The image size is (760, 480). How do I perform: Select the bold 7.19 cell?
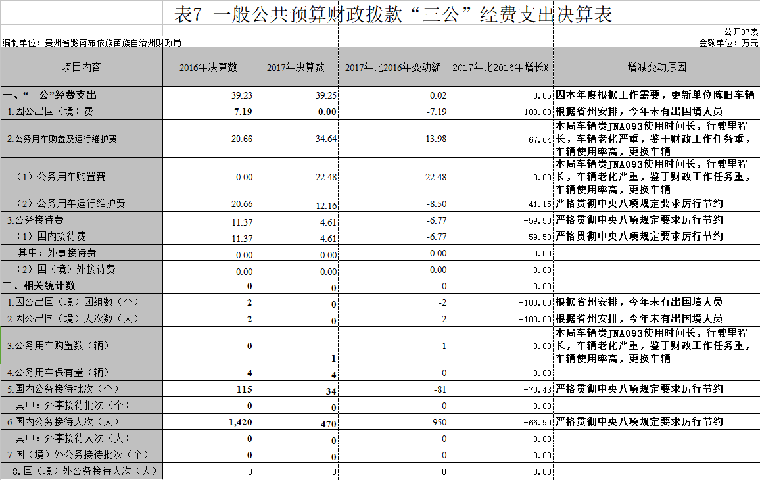pos(208,112)
